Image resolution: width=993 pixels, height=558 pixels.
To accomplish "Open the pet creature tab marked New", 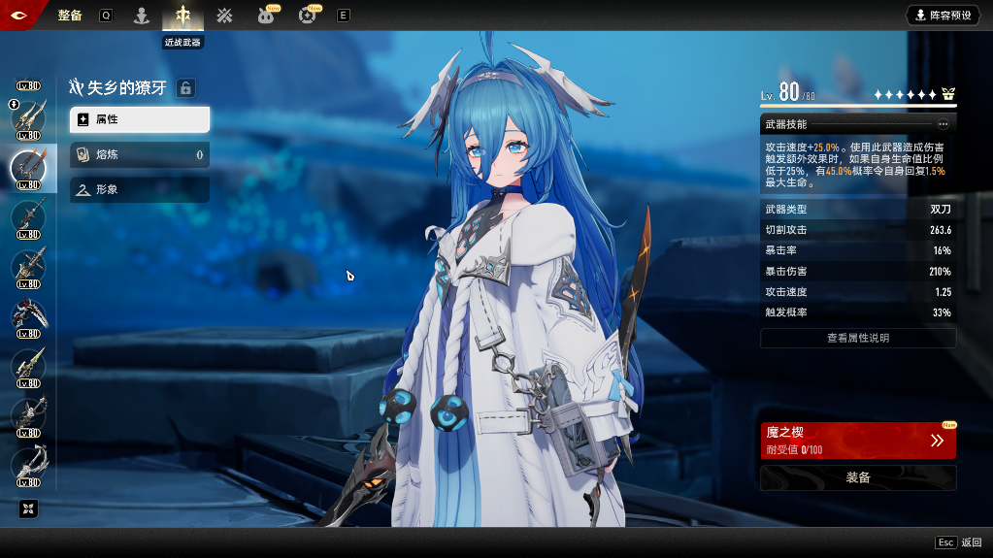I will (x=266, y=16).
